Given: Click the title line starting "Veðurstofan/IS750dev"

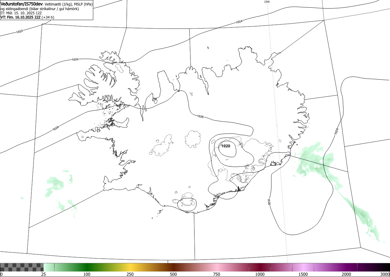Looking at the screenshot, I should (46, 4).
